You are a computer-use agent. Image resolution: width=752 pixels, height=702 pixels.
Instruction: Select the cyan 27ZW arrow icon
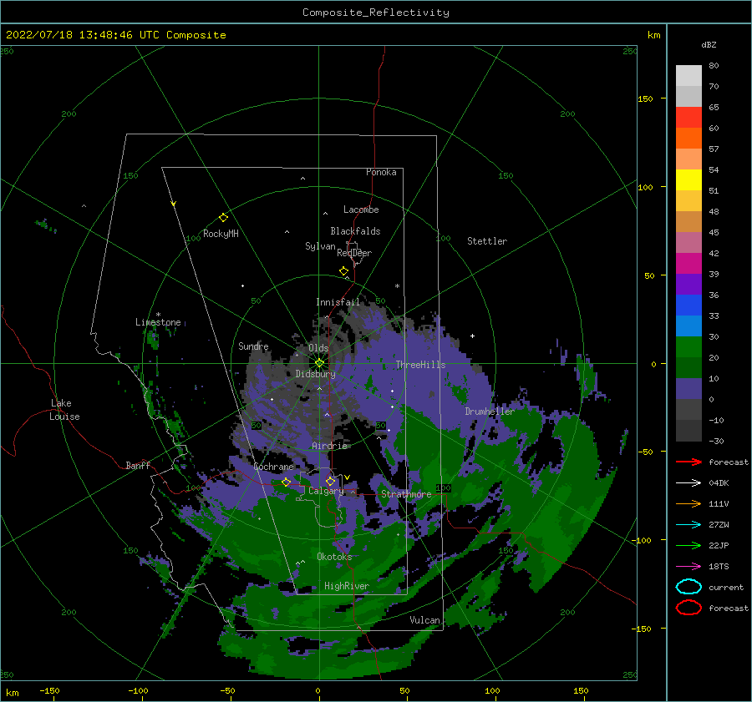click(x=688, y=525)
